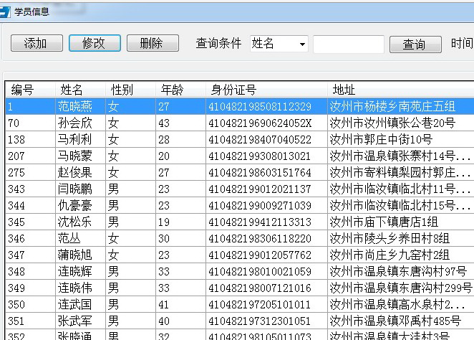
Task: Select the row for 赵俊果
Action: 240,172
